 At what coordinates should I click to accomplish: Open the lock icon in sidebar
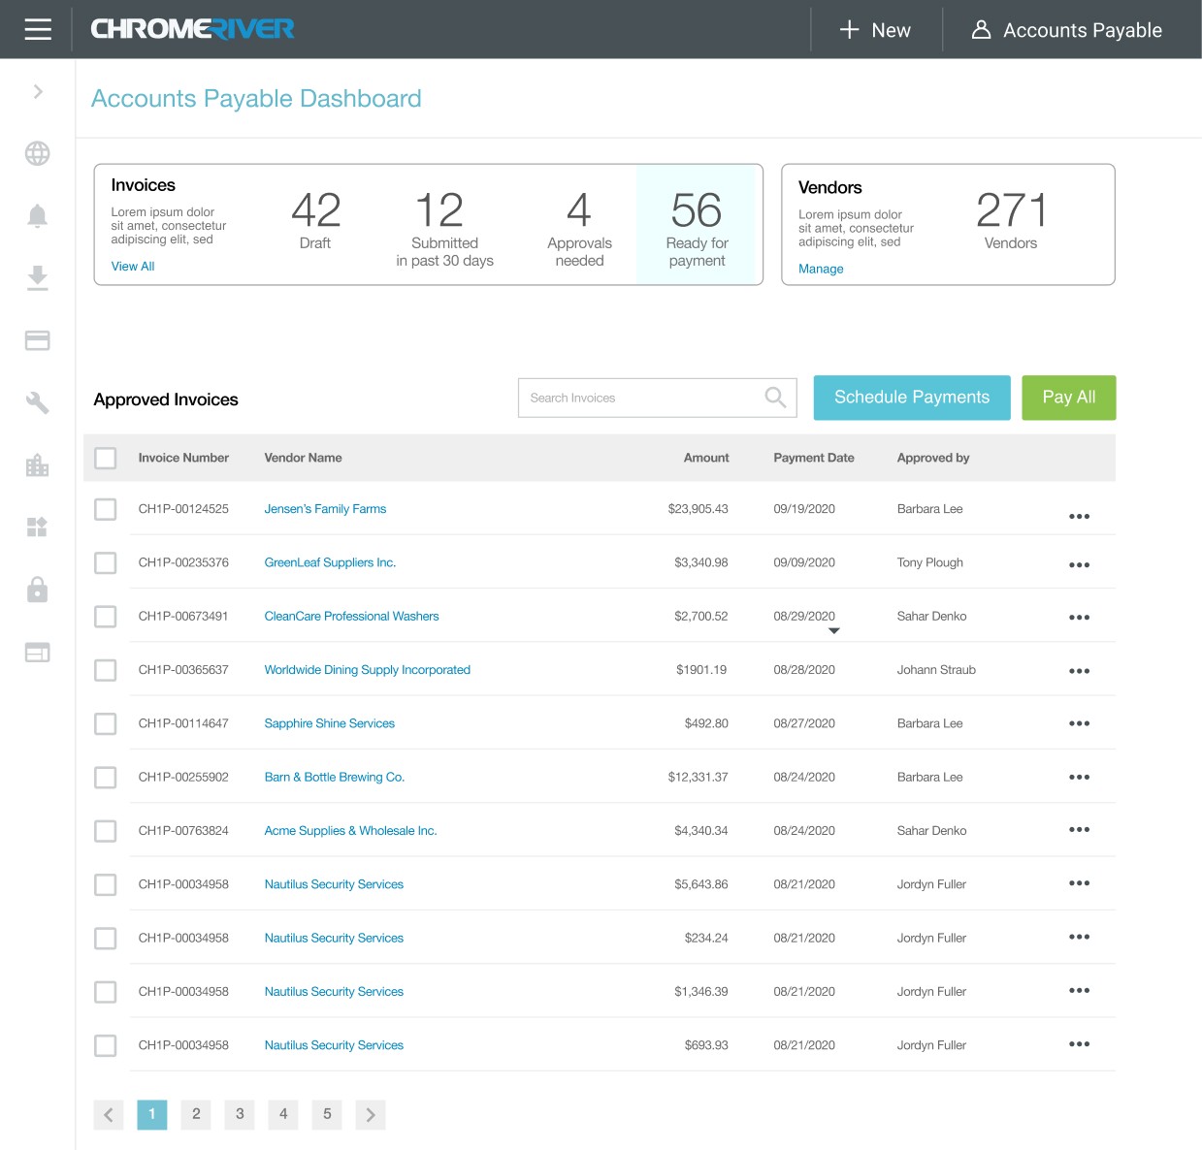[x=38, y=589]
